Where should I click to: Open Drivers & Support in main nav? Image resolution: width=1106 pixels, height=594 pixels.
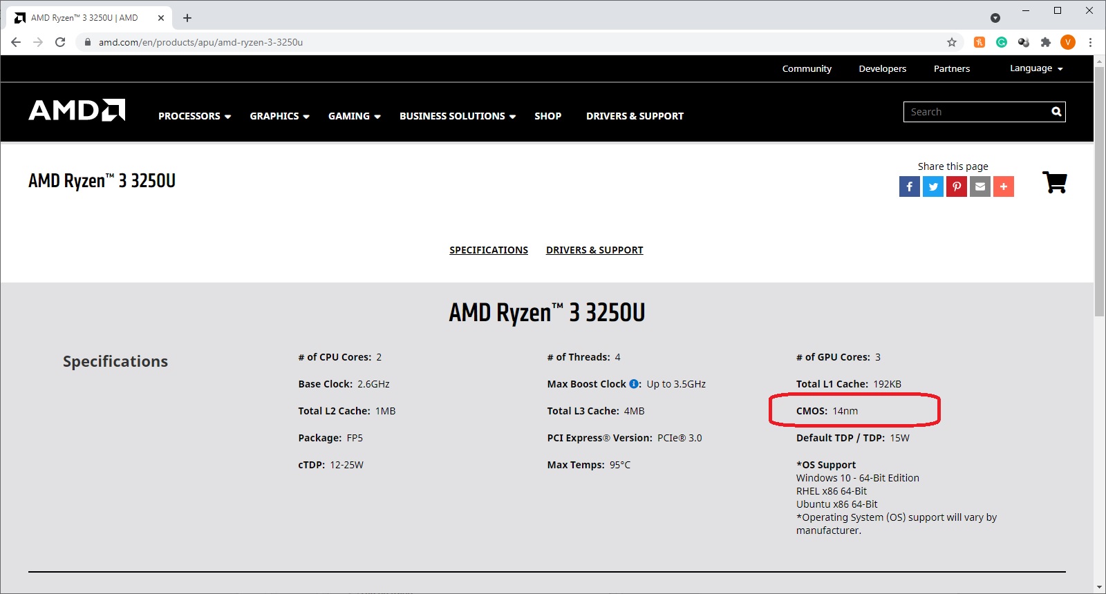click(635, 116)
